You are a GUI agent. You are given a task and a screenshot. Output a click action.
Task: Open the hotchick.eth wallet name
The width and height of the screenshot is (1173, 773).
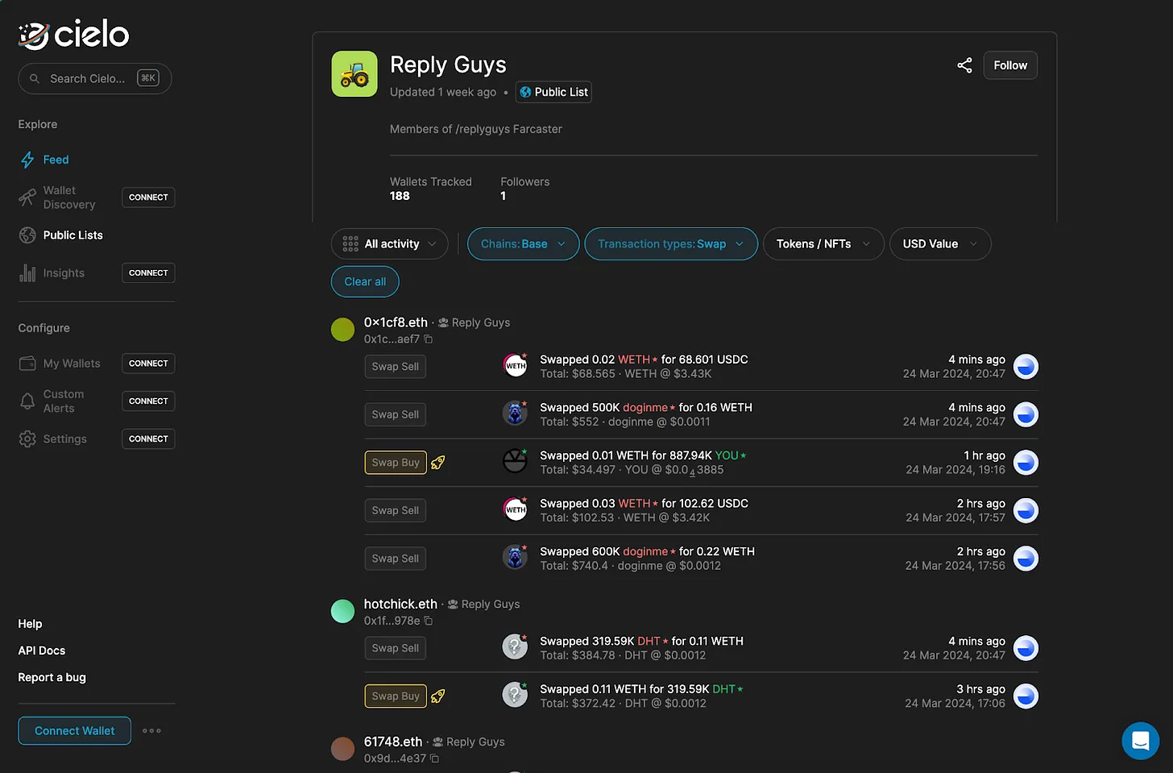pos(400,604)
